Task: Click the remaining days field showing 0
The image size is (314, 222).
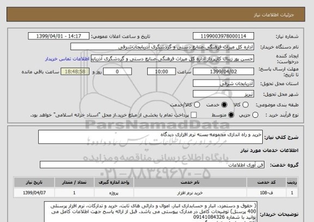Action: 117,71
